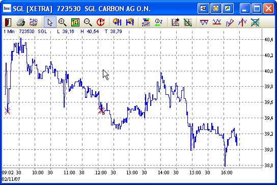
Task: Click the value 'T 38,79'
Action: click(x=113, y=32)
